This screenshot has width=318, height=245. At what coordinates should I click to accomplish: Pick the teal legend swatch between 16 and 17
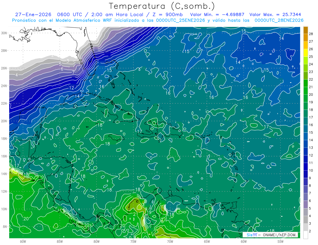click(306, 121)
